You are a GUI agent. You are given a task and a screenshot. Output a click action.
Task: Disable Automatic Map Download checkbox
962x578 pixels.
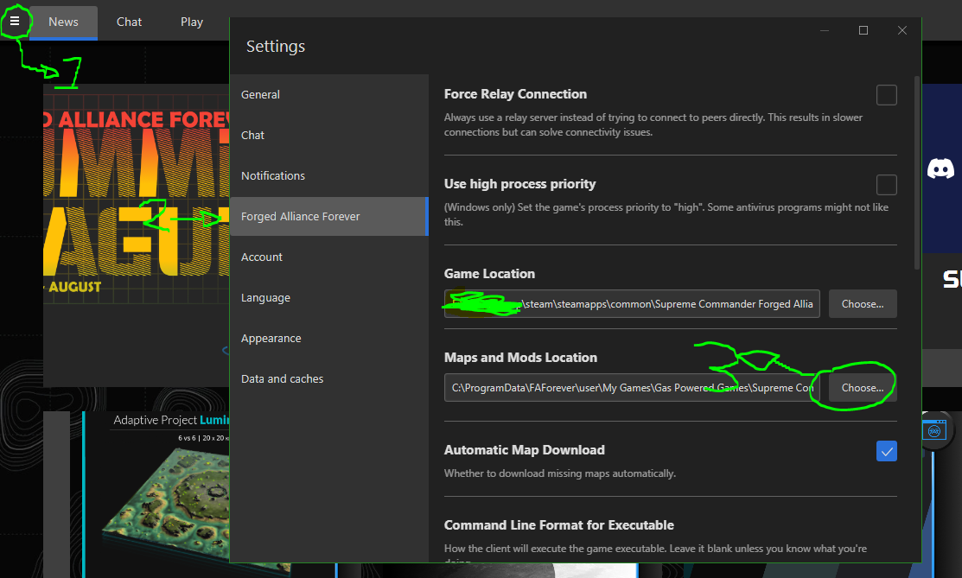887,451
